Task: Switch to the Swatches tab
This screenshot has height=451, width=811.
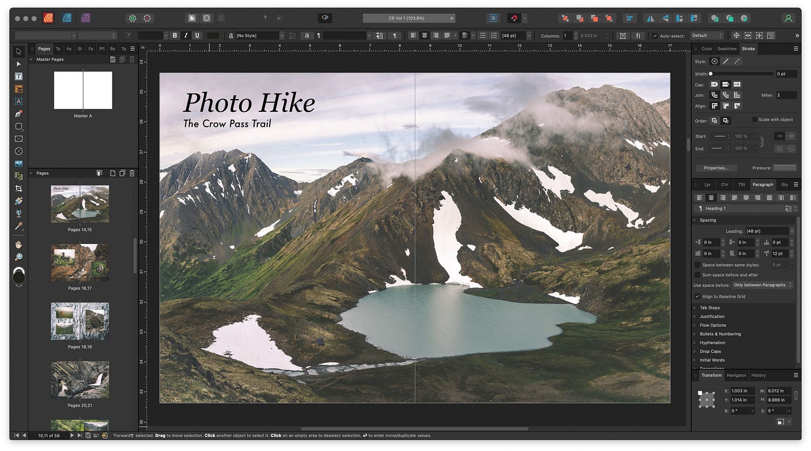Action: (726, 49)
